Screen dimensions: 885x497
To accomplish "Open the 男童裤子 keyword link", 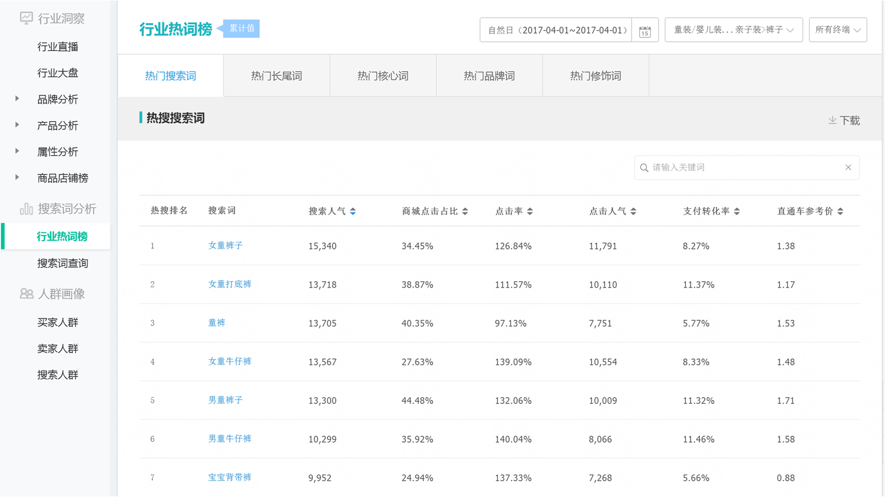I will click(x=225, y=400).
